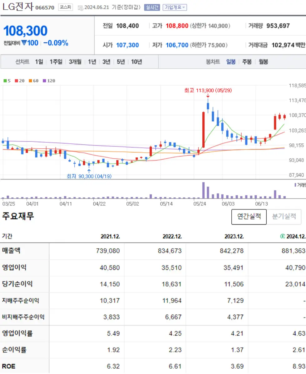This screenshot has width=306, height=374.
Task: Click the 비지배주주순이익 row label
Action: (23, 317)
